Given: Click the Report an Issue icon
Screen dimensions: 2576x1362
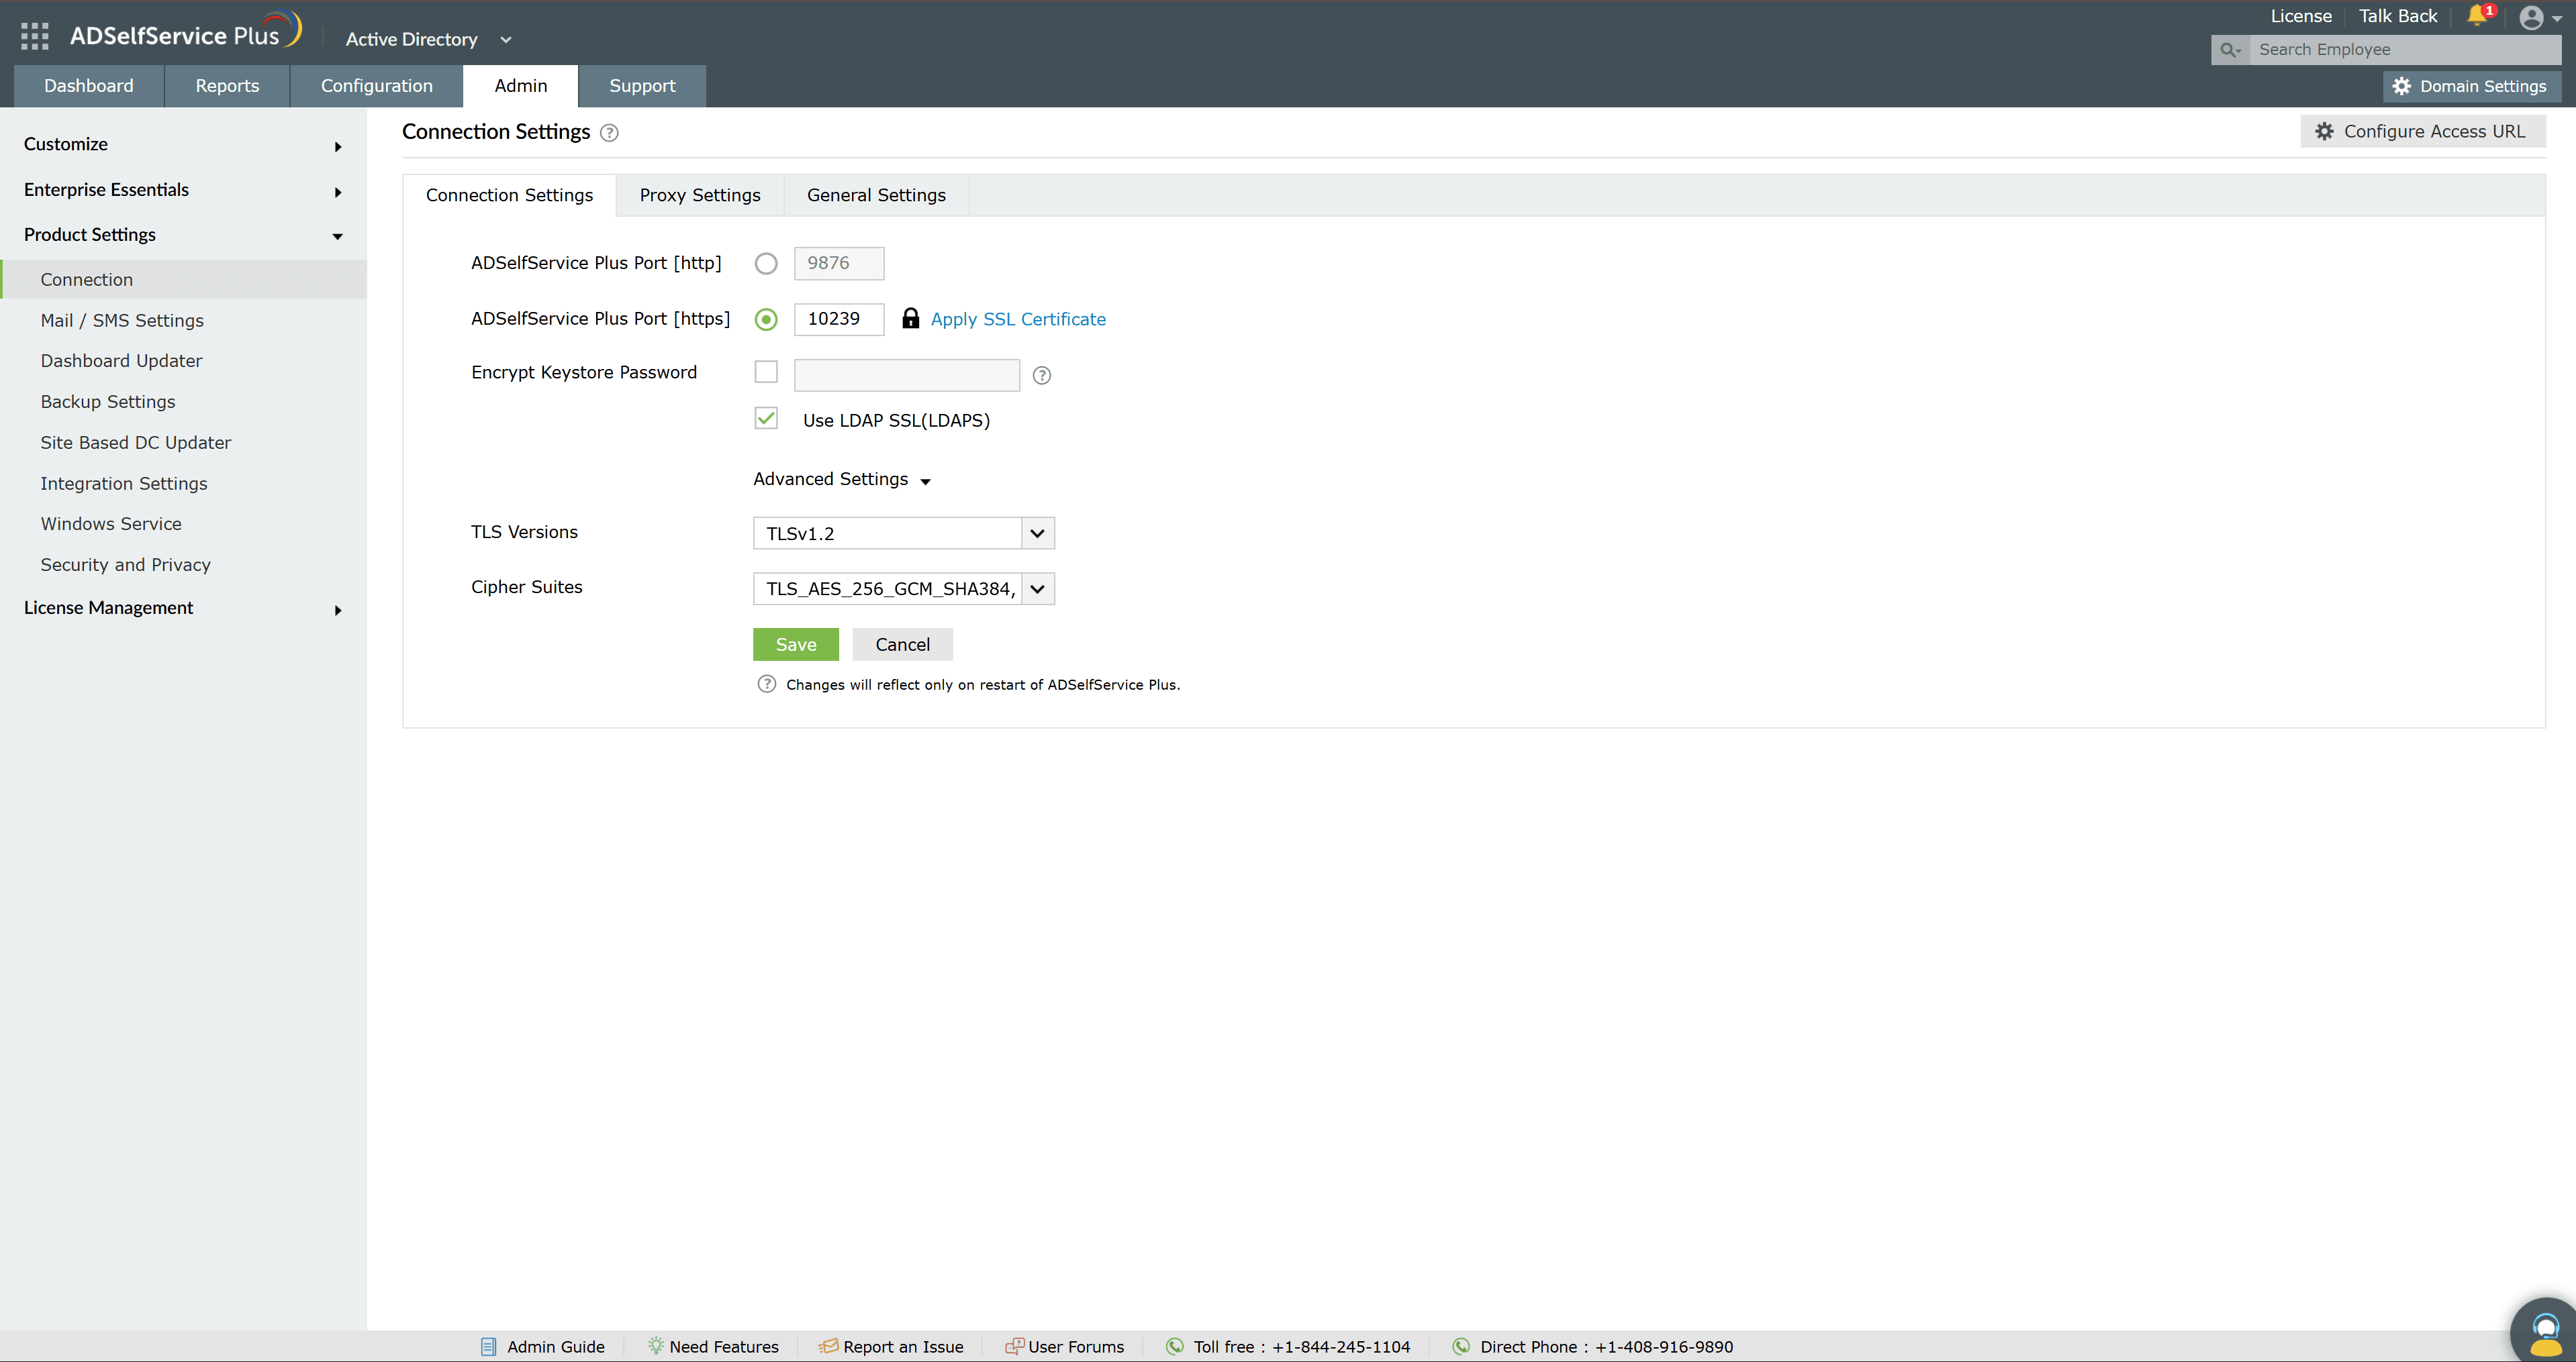Looking at the screenshot, I should point(828,1346).
